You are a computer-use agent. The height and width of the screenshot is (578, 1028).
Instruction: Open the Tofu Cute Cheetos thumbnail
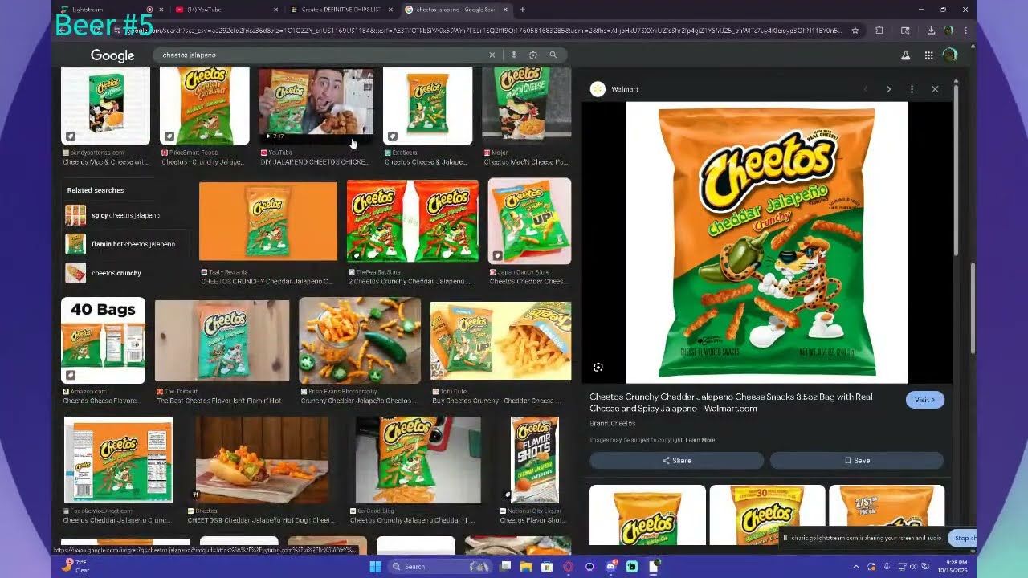tap(500, 340)
